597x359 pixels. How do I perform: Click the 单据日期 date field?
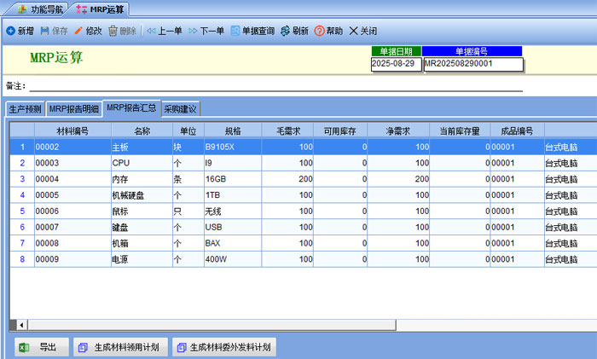click(x=396, y=64)
